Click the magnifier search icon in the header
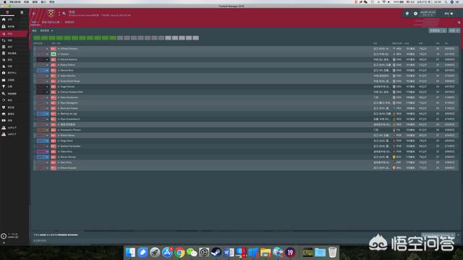The image size is (463, 260). (64, 14)
